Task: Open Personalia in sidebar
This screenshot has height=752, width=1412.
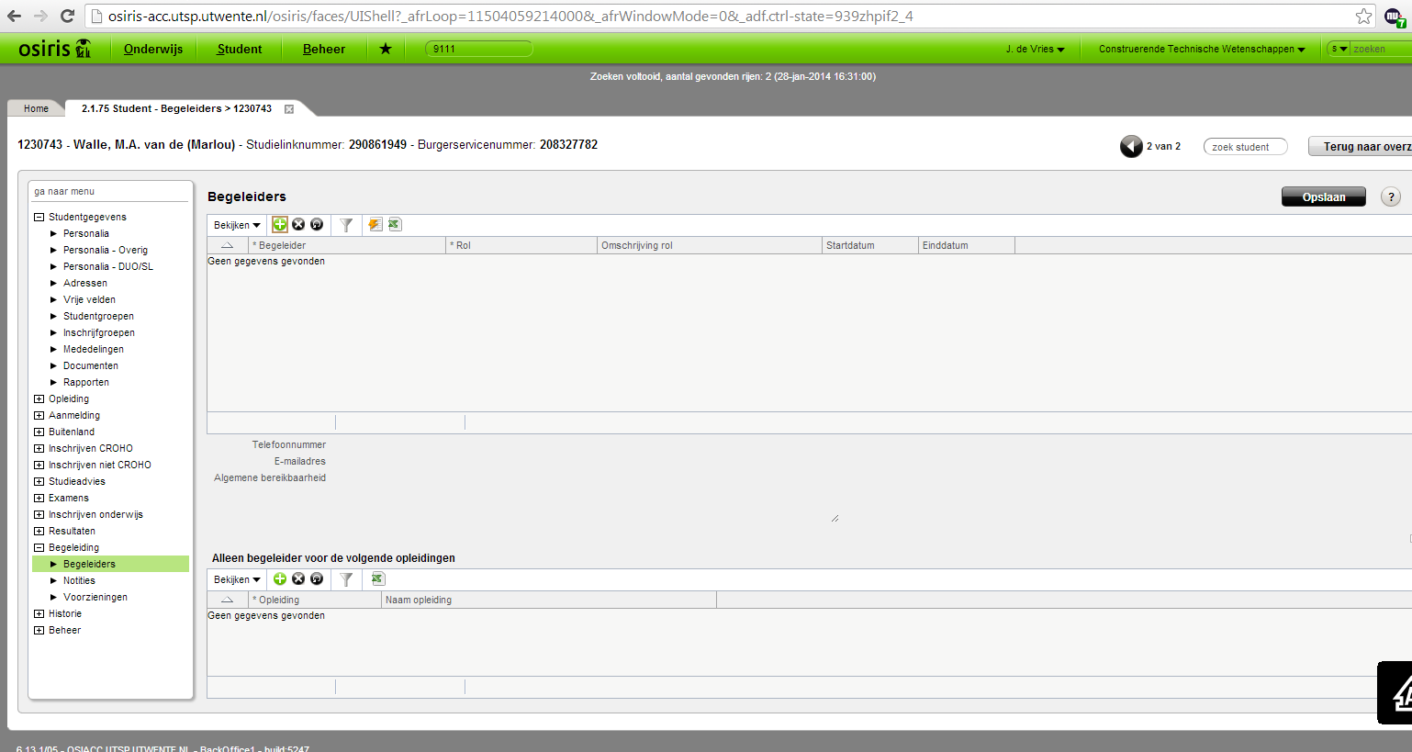Action: pos(86,233)
